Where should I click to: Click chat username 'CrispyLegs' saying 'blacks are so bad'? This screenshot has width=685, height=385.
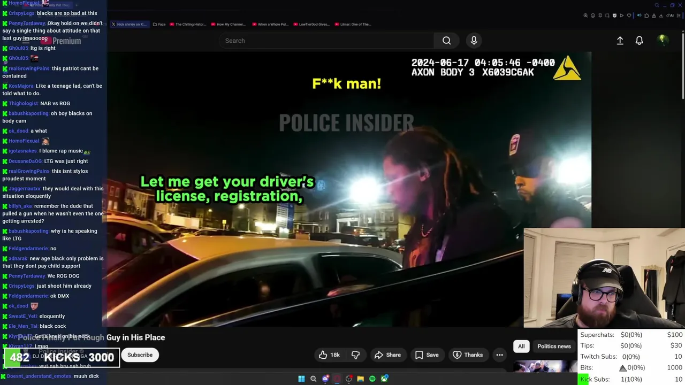pyautogui.click(x=21, y=13)
